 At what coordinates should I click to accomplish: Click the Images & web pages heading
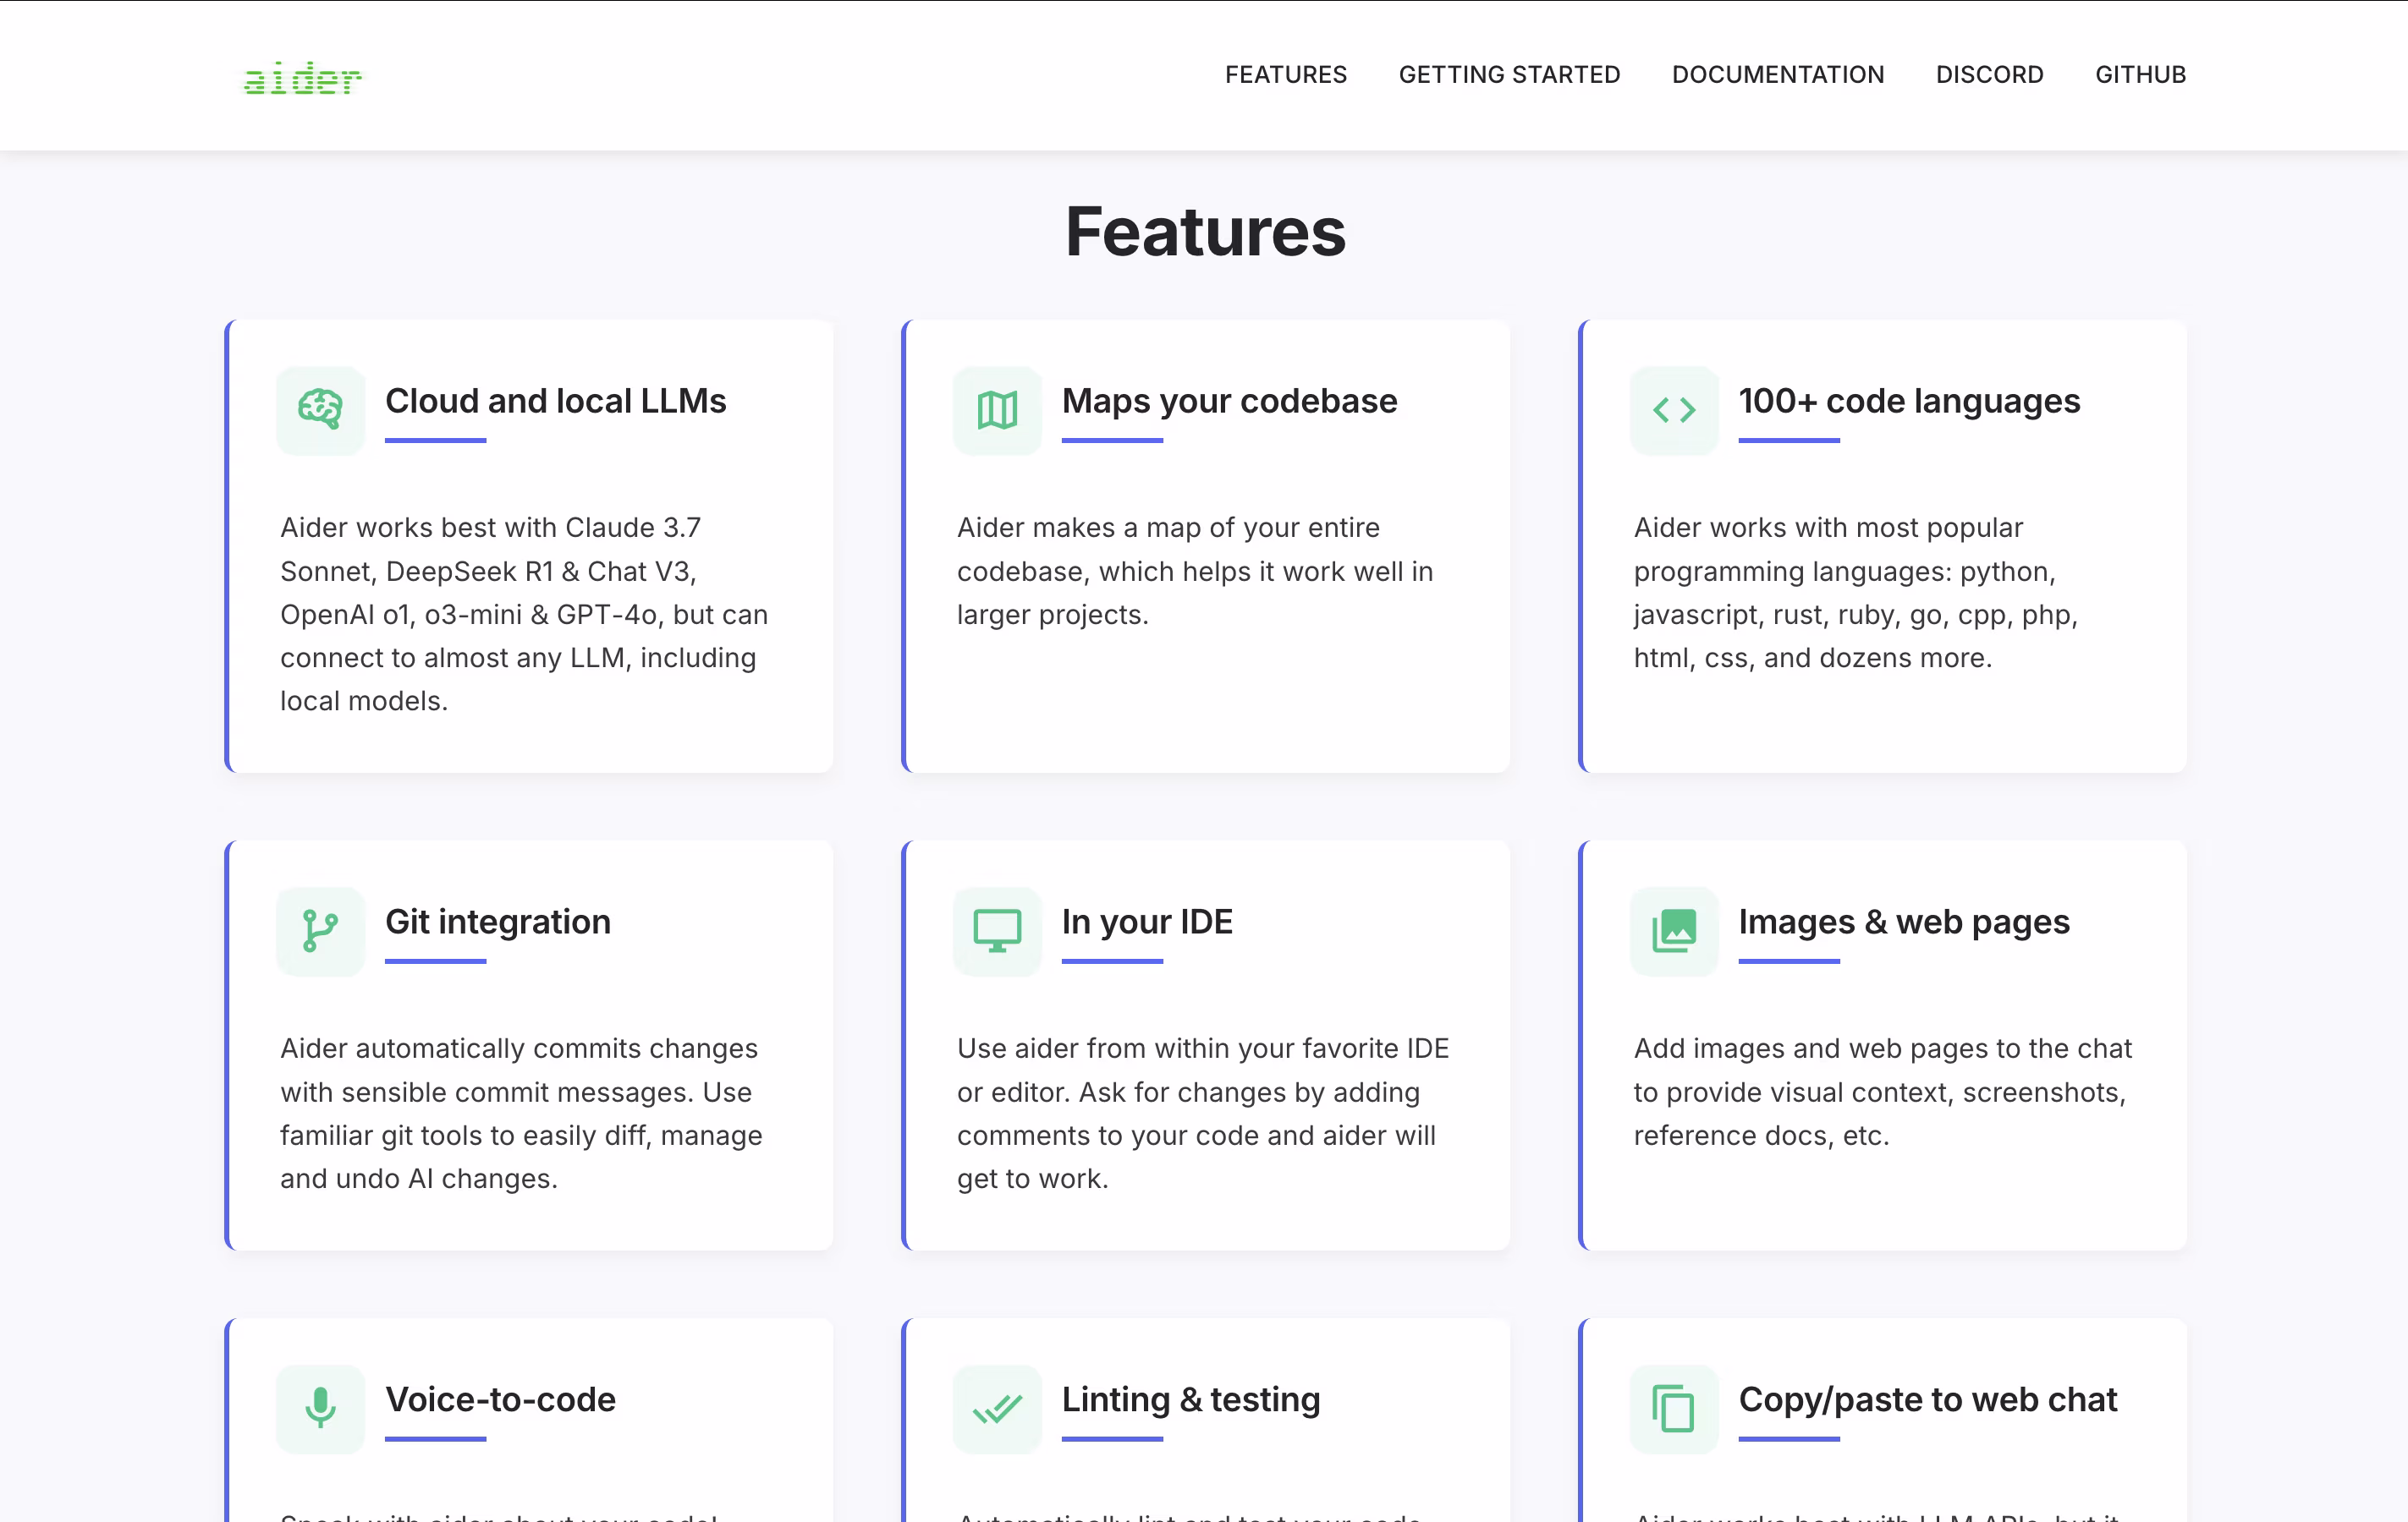tap(1903, 922)
